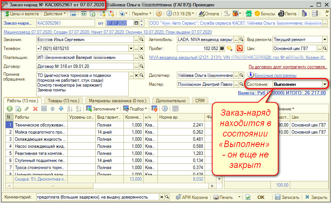This screenshot has height=203, width=331.
Task: Open Заказчик lookup magnifier icon
Action: (142, 40)
